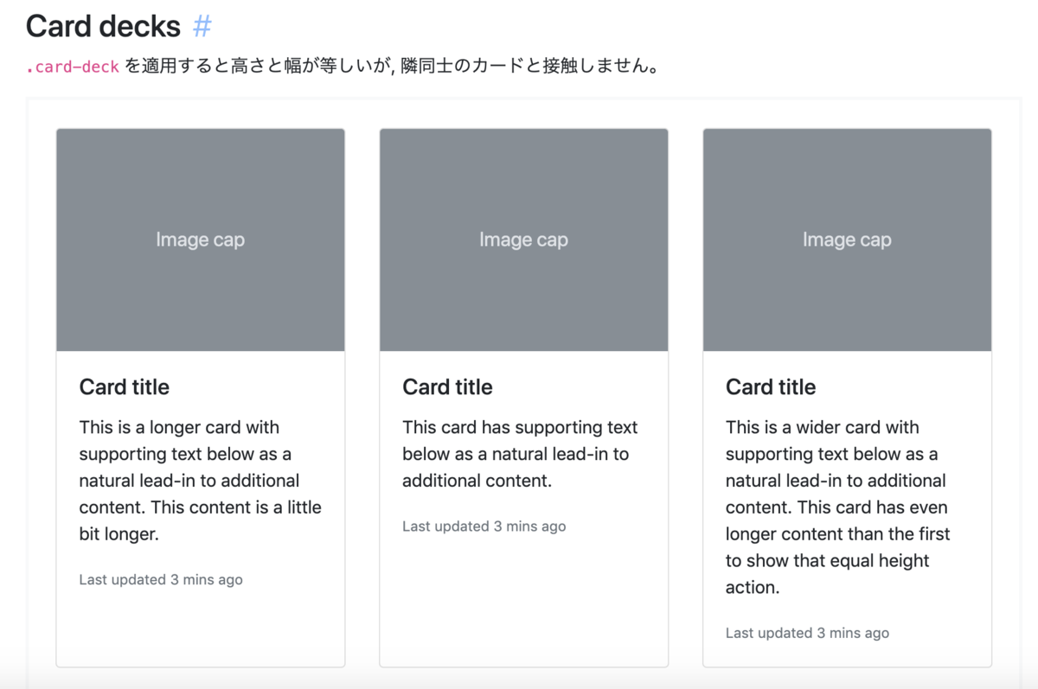1038x689 pixels.
Task: Click the Japanese description sentence after .card-deck
Action: click(x=393, y=67)
